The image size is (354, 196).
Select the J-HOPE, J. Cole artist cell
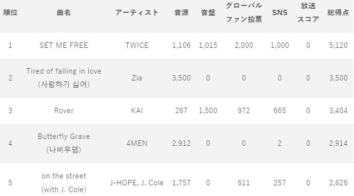[137, 182]
